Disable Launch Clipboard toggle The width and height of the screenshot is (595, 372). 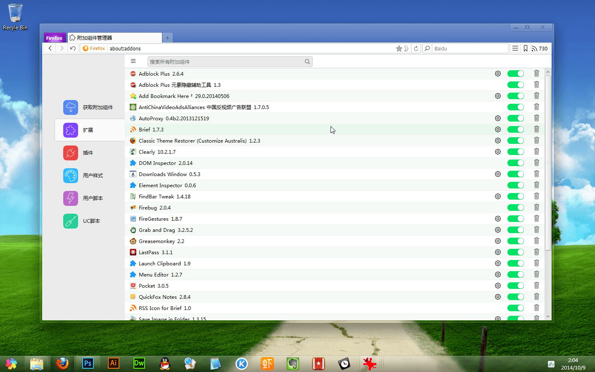[x=515, y=263]
